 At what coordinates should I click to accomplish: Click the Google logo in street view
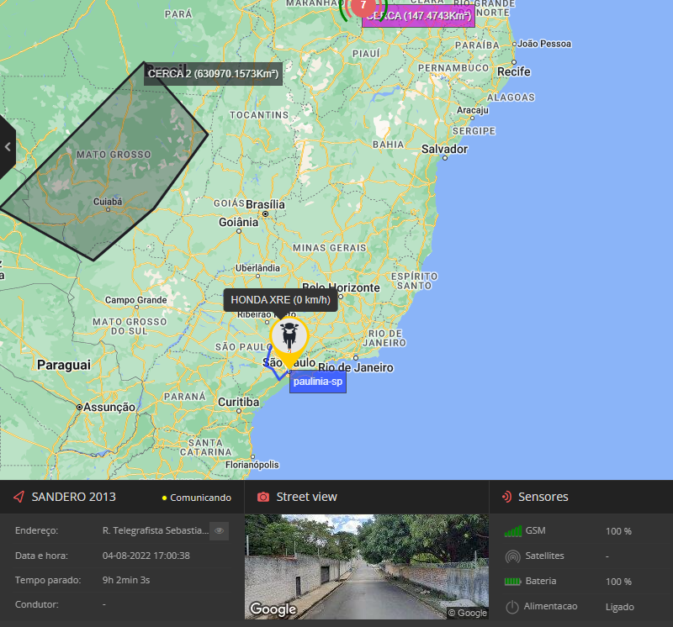273,609
